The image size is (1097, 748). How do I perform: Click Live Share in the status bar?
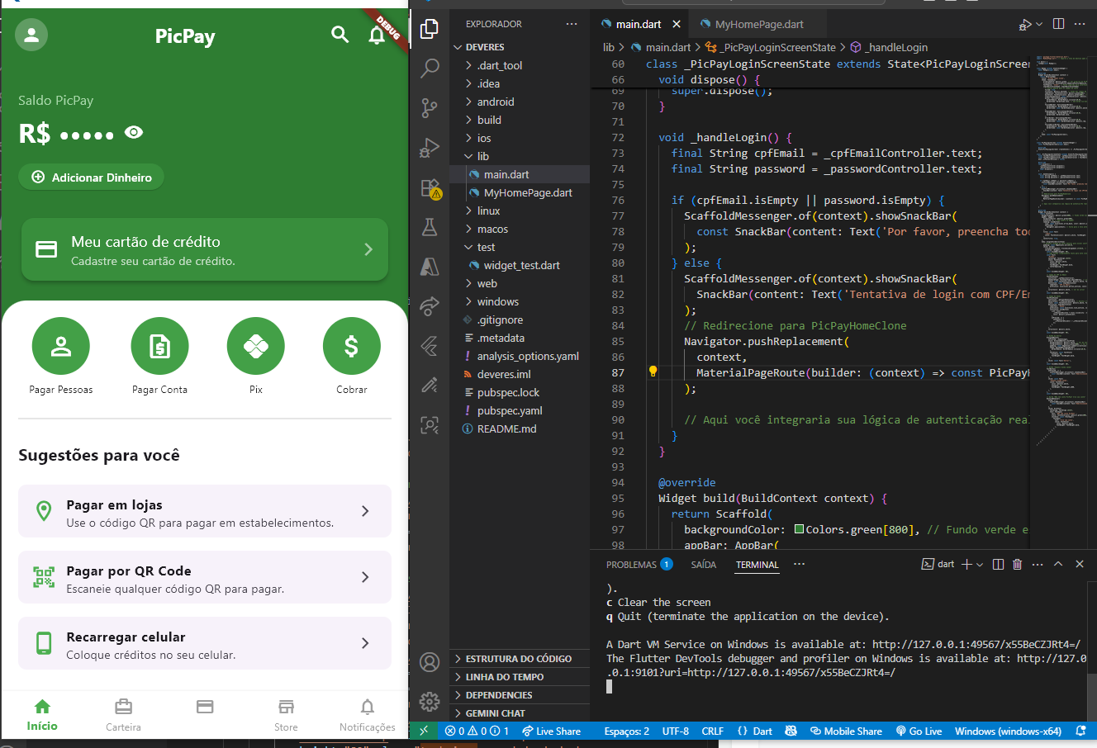tap(551, 731)
